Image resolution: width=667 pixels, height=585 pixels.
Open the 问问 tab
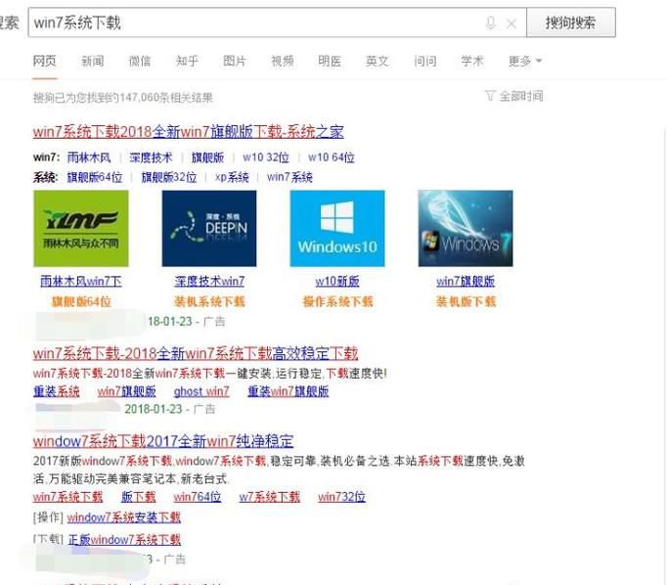[425, 62]
